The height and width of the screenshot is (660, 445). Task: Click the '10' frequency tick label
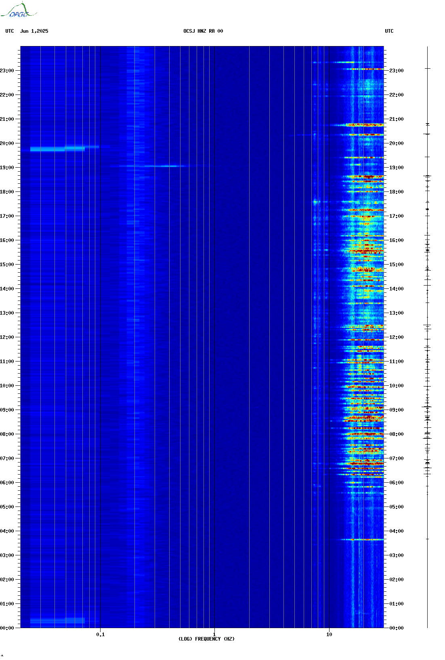coord(329,635)
